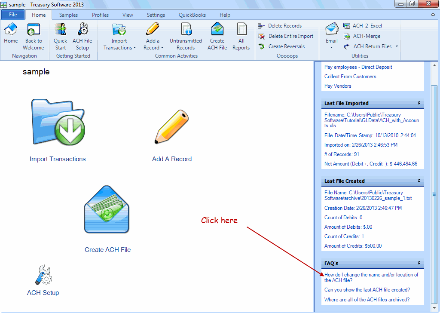Screen dimensions: 440x313
Task: Click Import Transactions ribbon icon
Action: coord(119,29)
